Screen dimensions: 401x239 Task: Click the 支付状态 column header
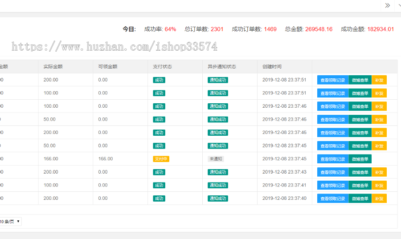coord(162,67)
